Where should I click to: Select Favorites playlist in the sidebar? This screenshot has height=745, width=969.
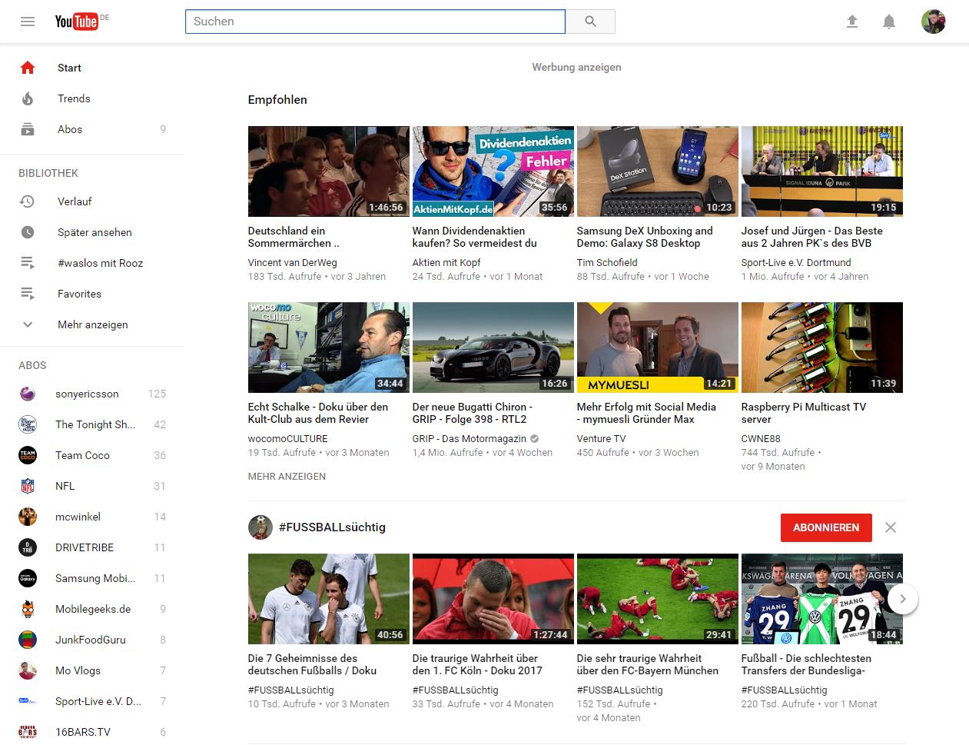click(x=92, y=294)
